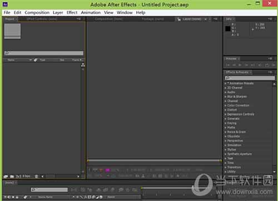Open the project flowchart view icon

83,65
